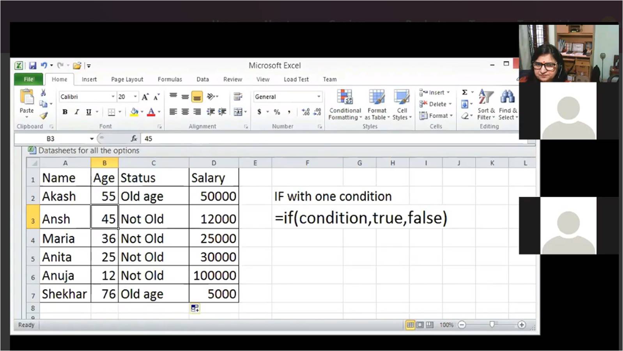Image resolution: width=623 pixels, height=351 pixels.
Task: Apply Percent Style format
Action: tap(277, 112)
